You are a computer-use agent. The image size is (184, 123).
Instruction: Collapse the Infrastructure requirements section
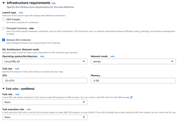4,3
